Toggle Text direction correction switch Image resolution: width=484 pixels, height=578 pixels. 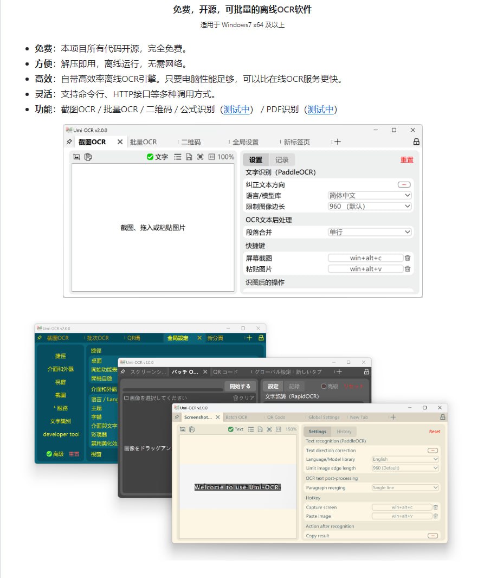click(433, 451)
